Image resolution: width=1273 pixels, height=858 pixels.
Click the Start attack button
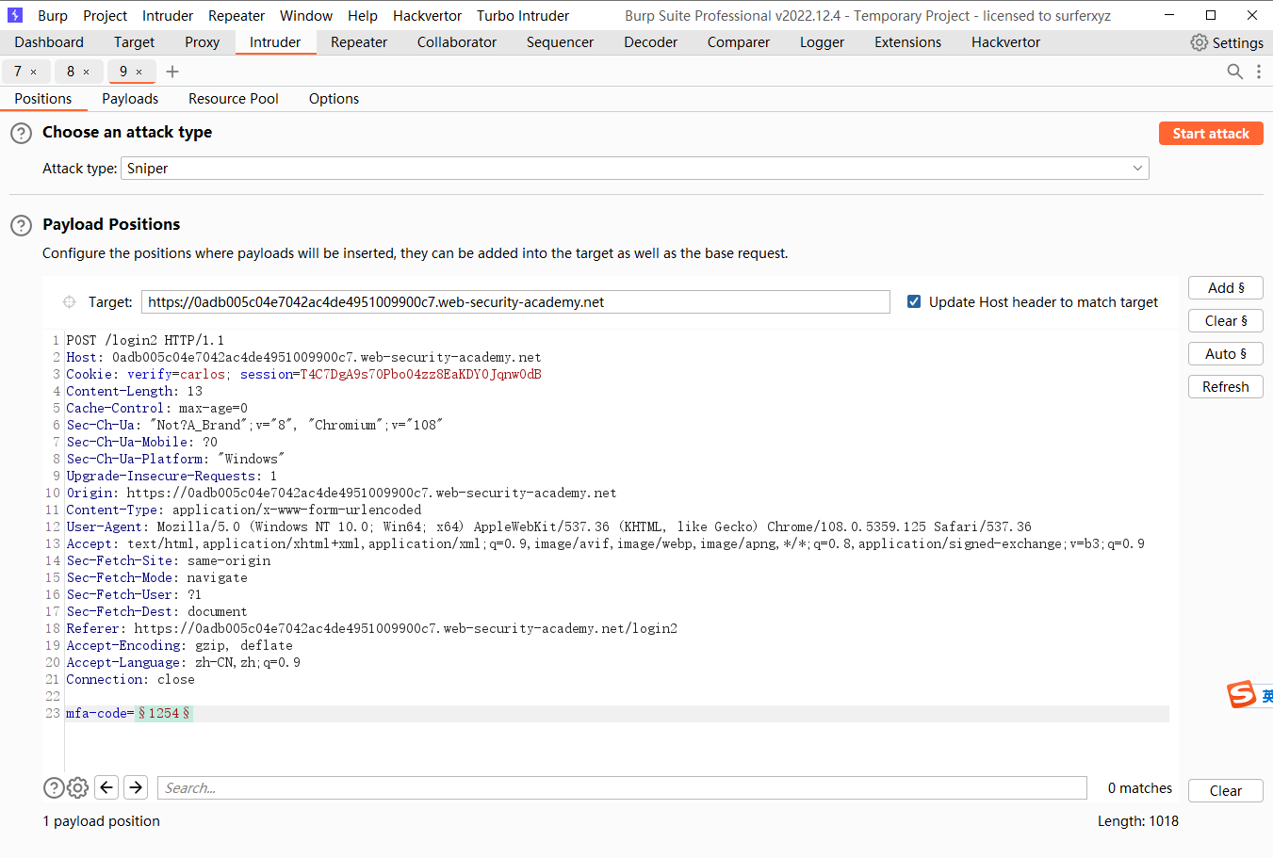pos(1211,134)
